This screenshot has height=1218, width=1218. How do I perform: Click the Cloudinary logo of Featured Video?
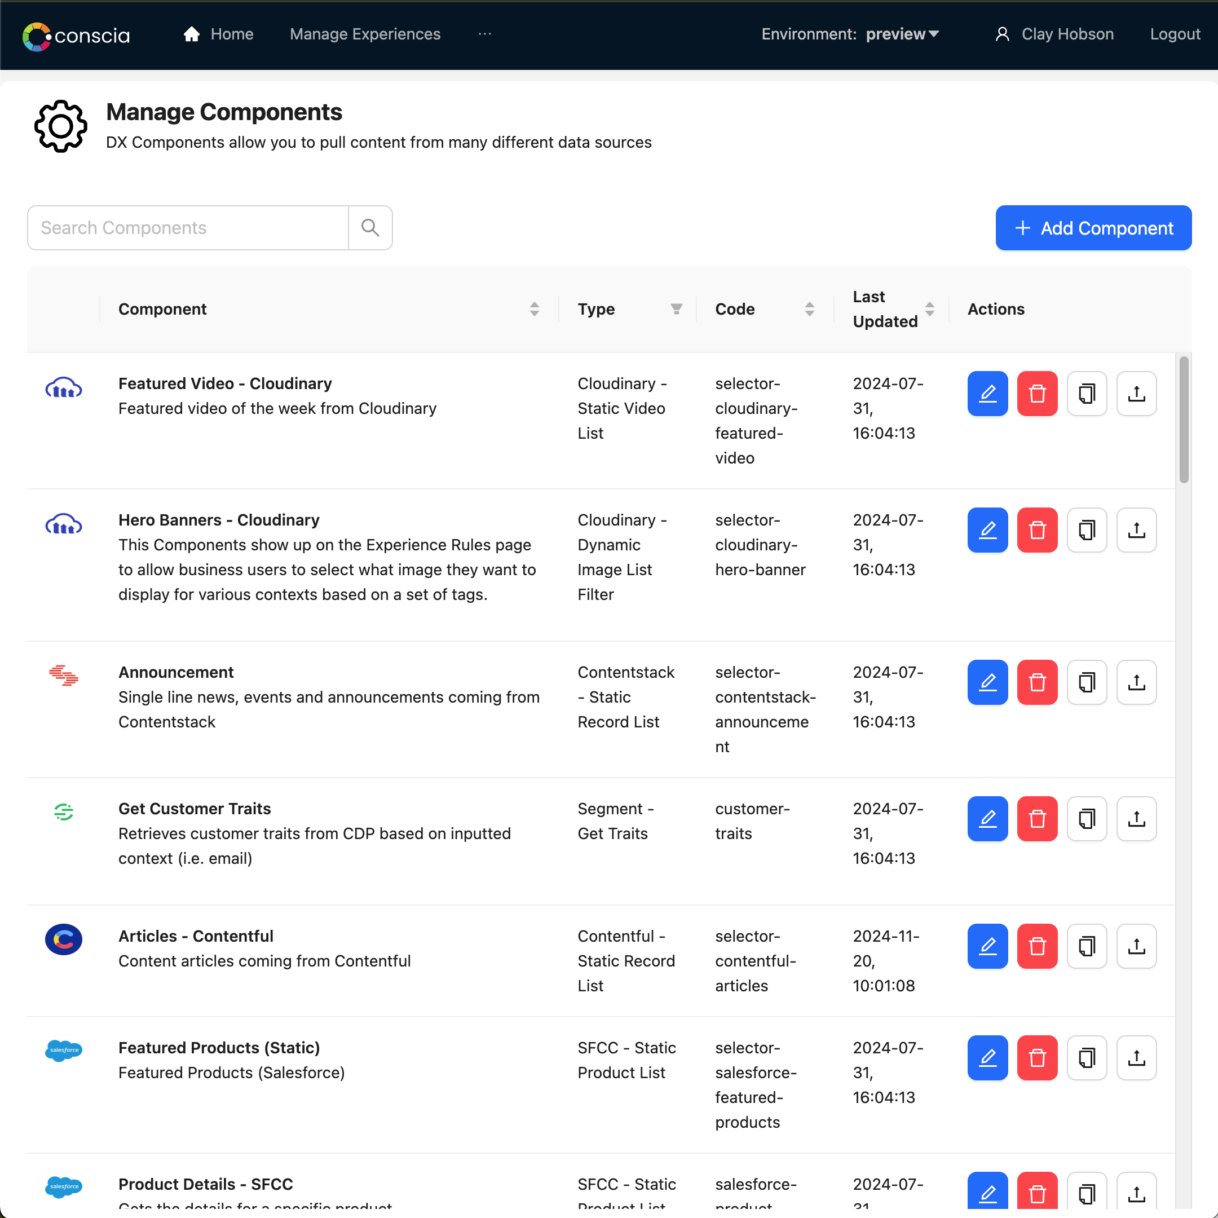pyautogui.click(x=64, y=388)
